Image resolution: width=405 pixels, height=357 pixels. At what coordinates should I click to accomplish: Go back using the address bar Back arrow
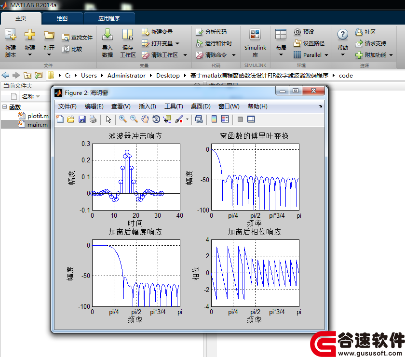coord(5,75)
